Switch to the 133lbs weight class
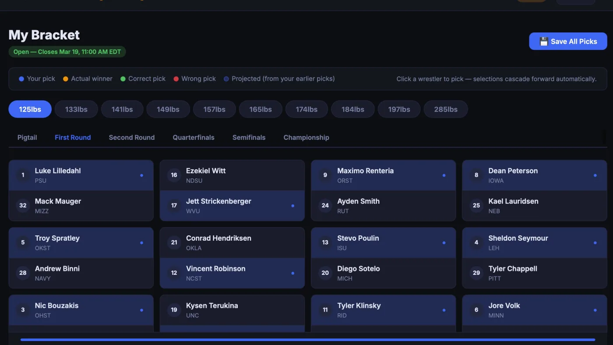613x345 pixels. (76, 110)
